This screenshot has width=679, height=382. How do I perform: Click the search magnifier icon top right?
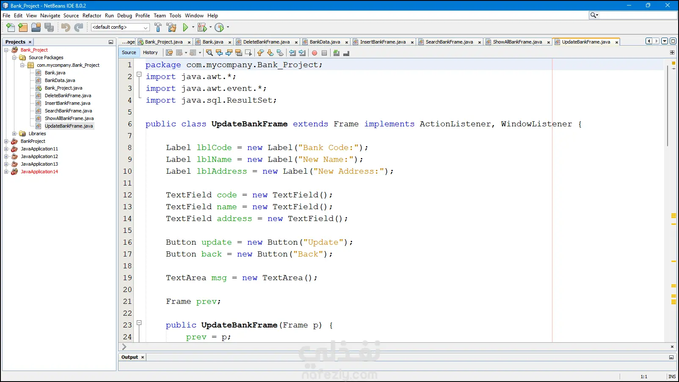coord(594,15)
